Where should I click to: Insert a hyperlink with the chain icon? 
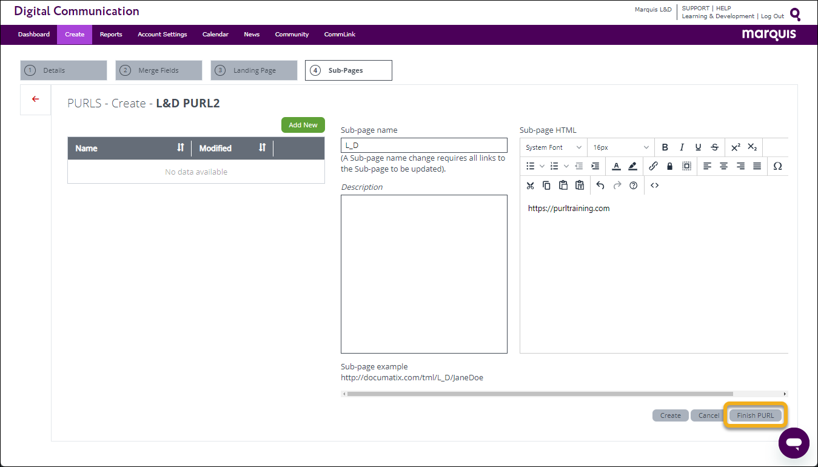653,166
